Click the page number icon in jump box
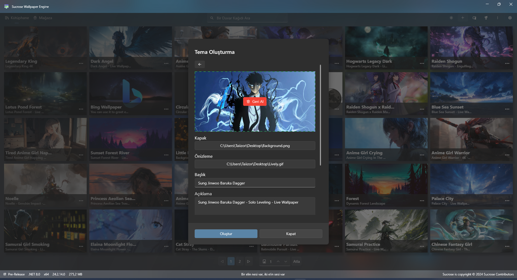 tap(264, 261)
